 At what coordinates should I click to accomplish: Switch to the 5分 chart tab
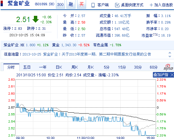point(107,67)
